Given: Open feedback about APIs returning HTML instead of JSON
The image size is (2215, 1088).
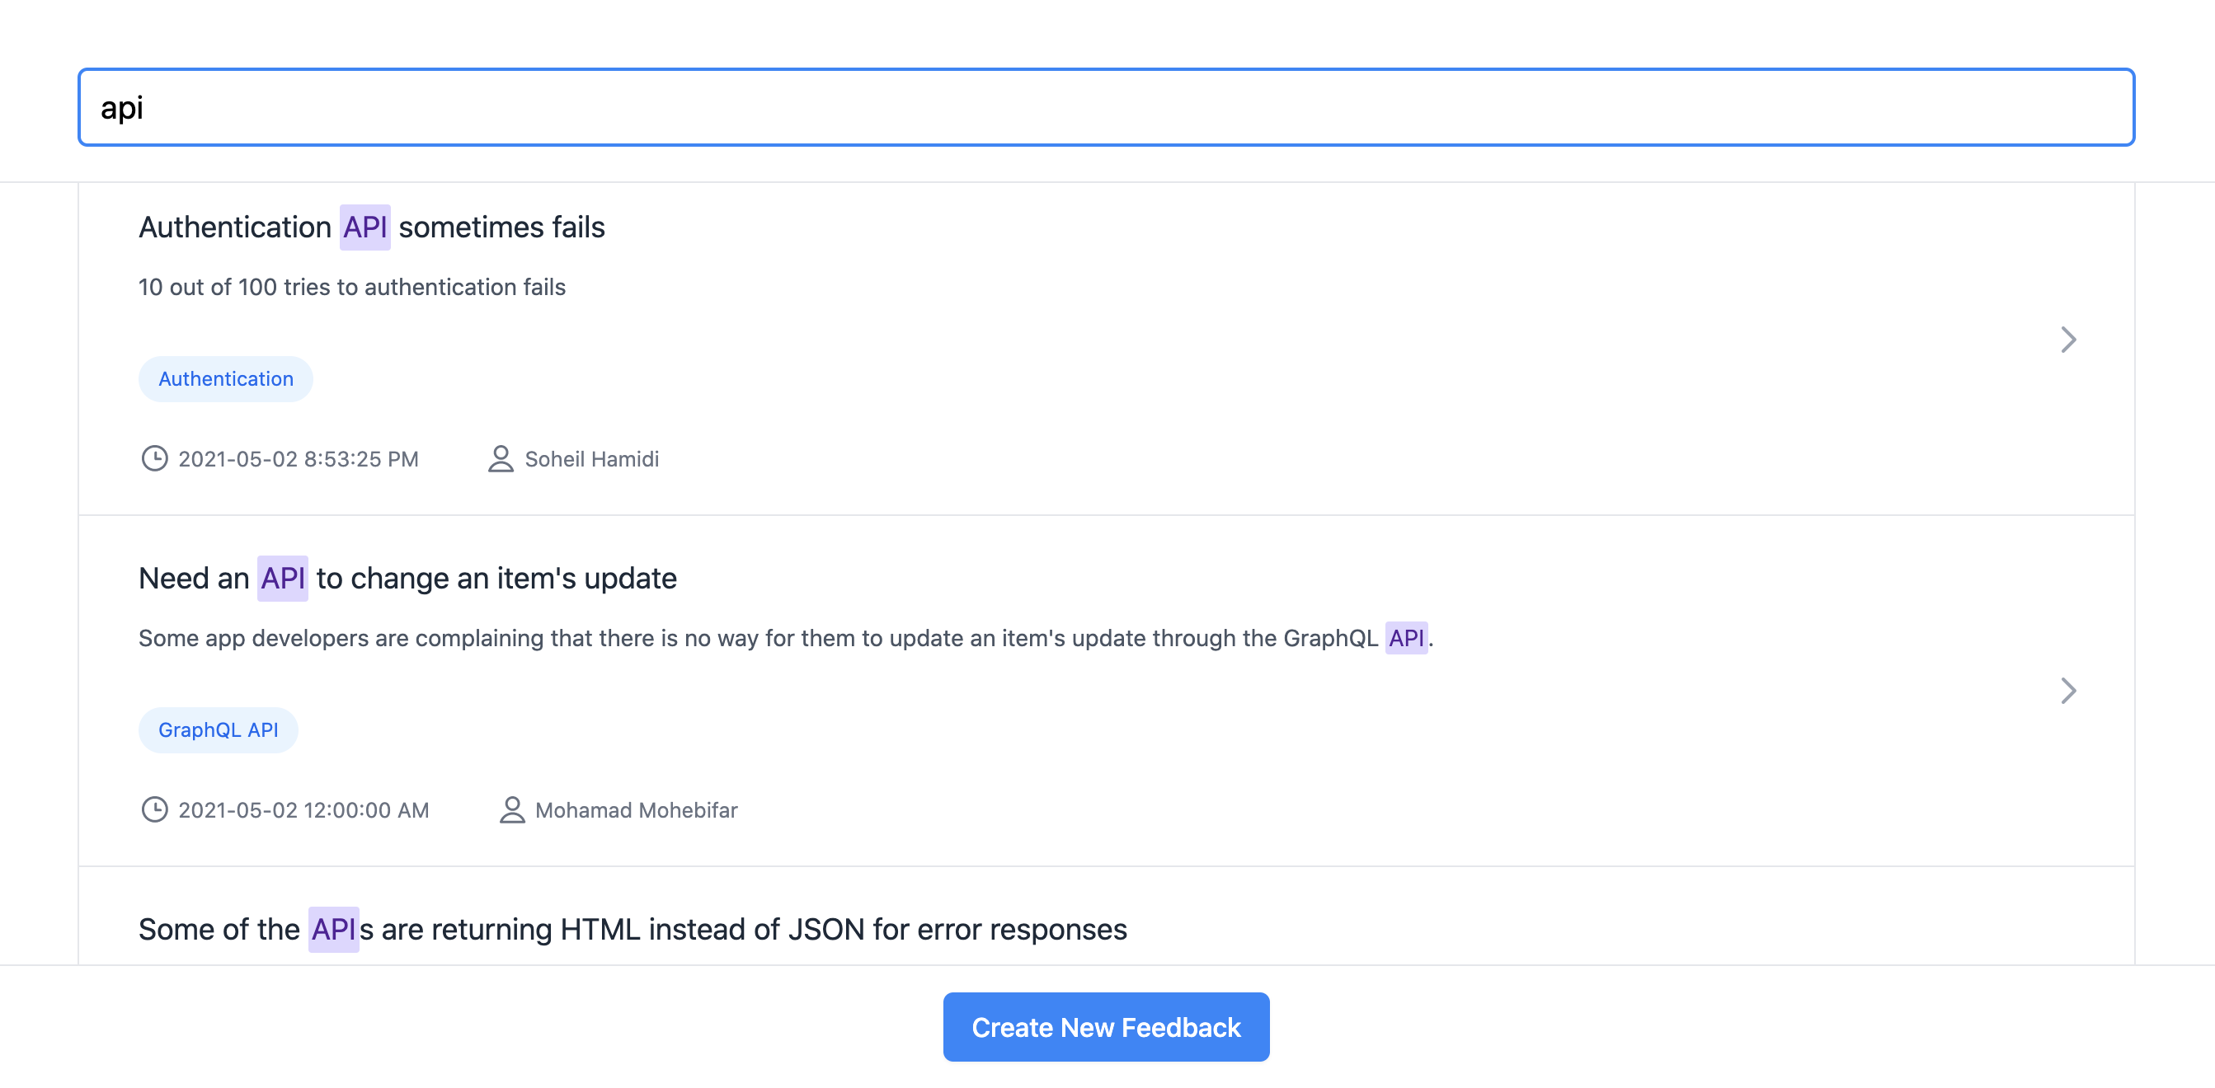Looking at the screenshot, I should [632, 929].
